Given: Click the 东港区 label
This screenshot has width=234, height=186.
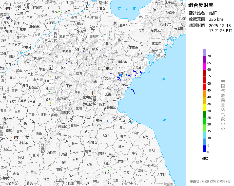Looking at the screenshot, I should pos(123,84).
